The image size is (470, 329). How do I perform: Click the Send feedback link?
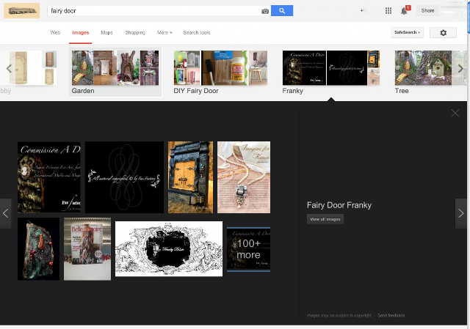click(x=391, y=316)
